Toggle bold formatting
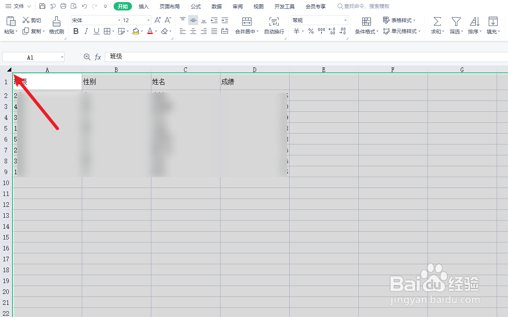This screenshot has width=508, height=317. coord(76,31)
